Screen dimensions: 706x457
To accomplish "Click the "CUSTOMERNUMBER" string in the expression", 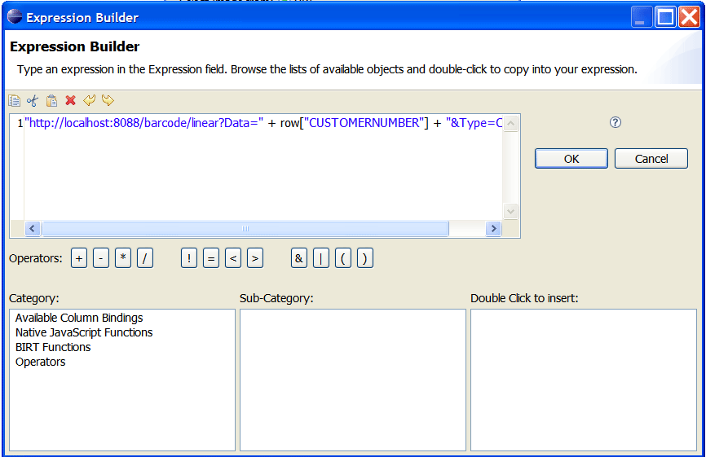I will [x=364, y=123].
